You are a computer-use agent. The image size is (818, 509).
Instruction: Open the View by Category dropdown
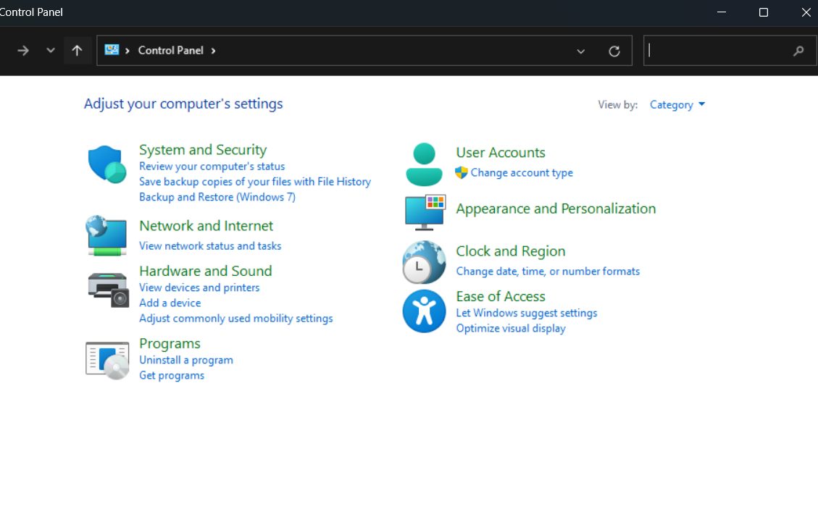point(677,105)
